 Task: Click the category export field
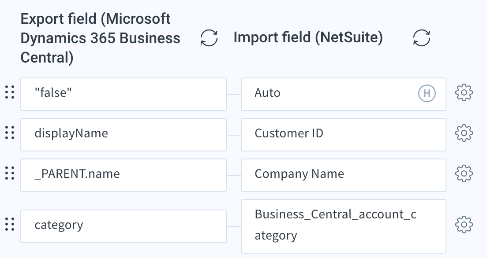124,226
